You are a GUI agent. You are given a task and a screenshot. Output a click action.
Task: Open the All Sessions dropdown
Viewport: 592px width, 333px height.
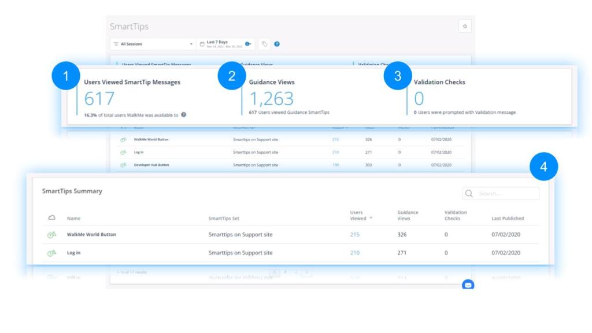click(153, 44)
